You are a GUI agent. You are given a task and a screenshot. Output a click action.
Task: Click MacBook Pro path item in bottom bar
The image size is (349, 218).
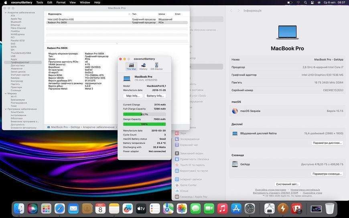[63, 127]
